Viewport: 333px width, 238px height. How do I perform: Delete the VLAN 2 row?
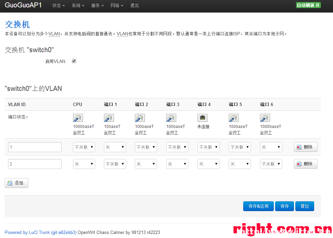(x=306, y=164)
